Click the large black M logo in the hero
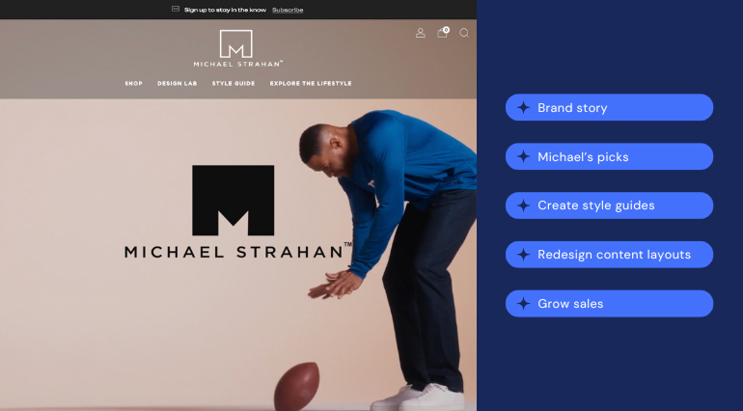 click(x=233, y=200)
